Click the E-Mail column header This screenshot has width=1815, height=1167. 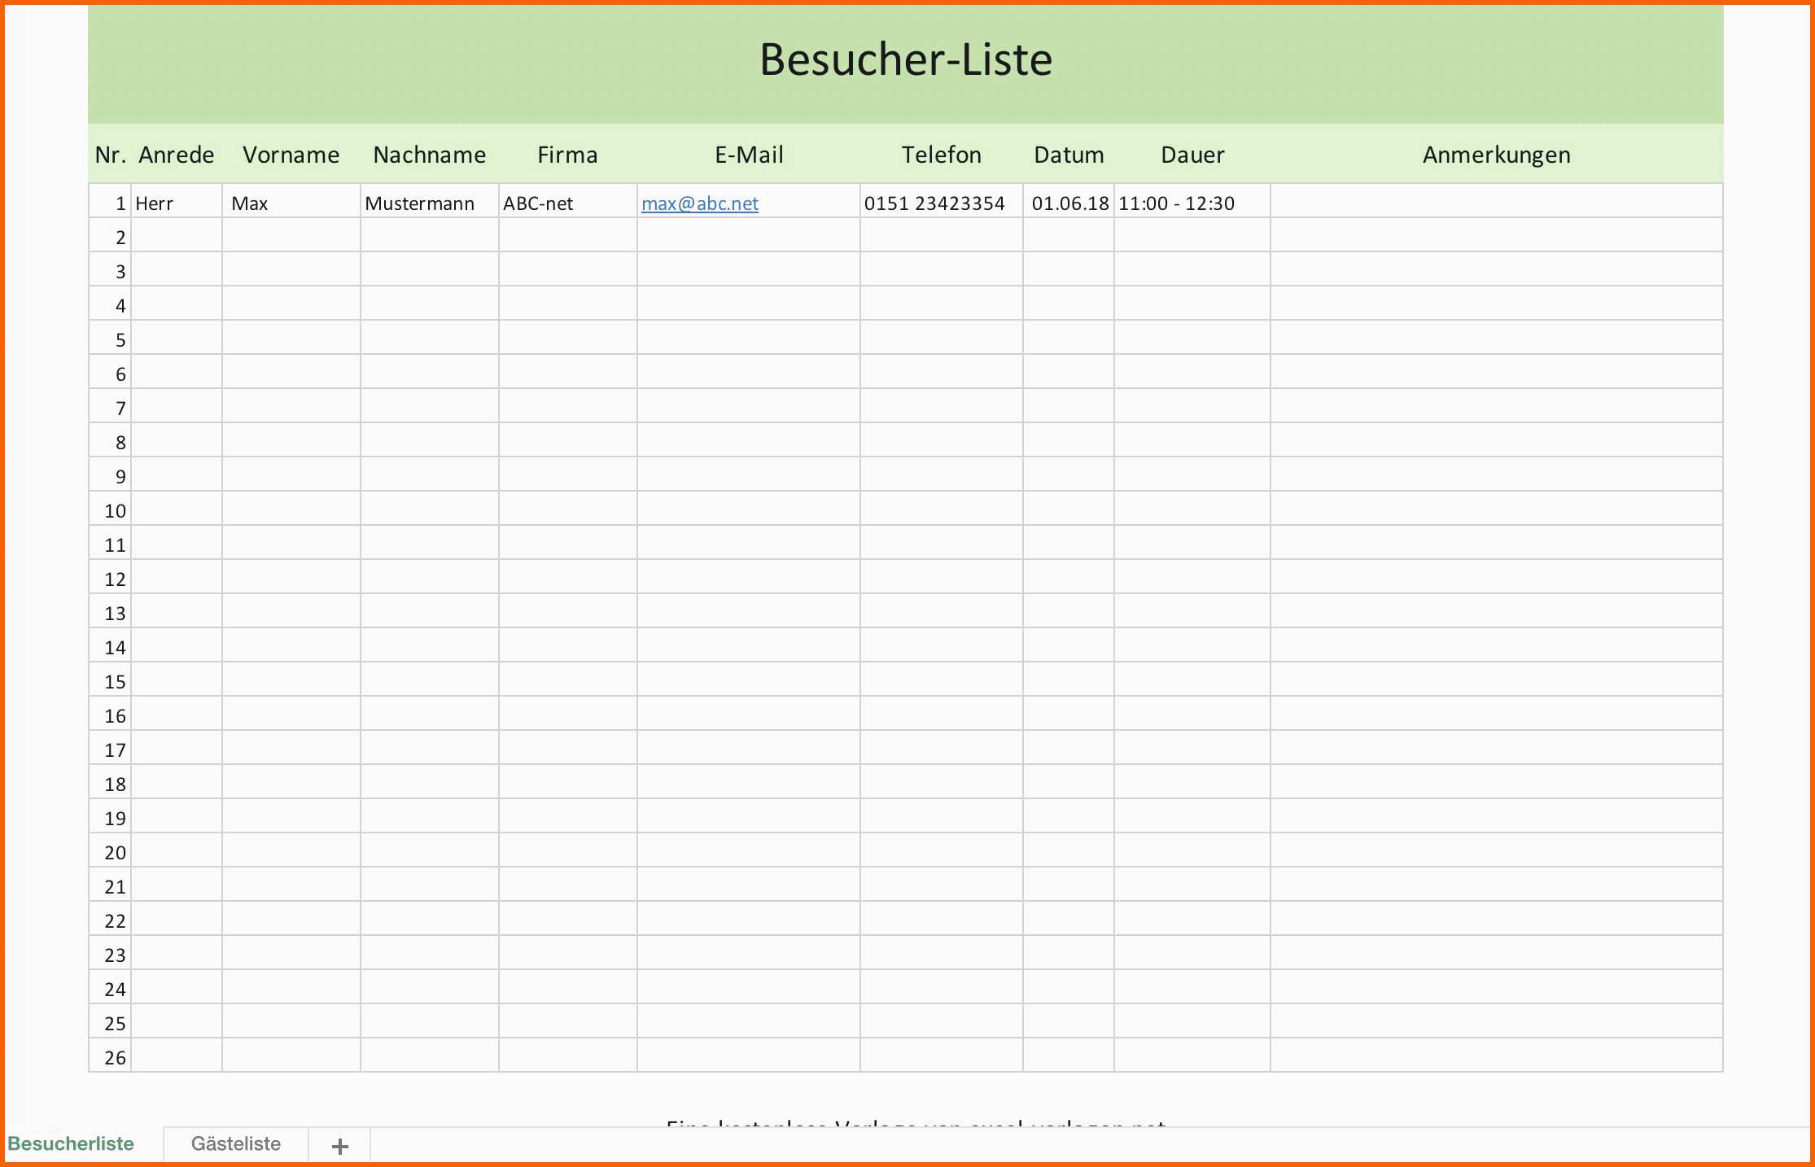[748, 155]
